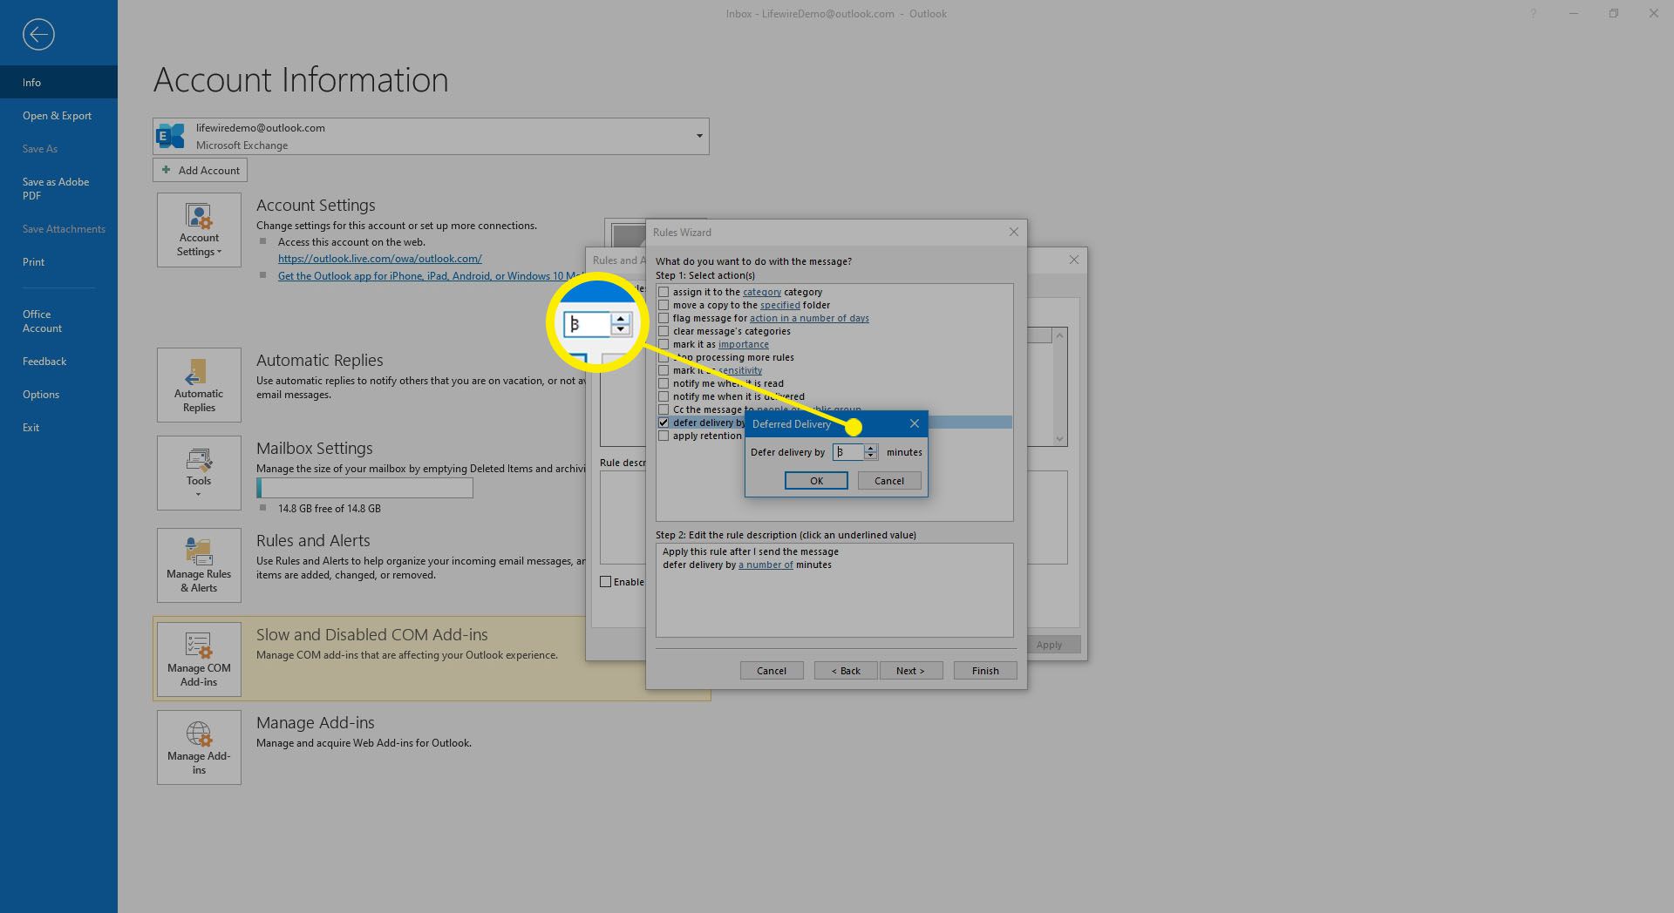Open the Tools mailbox tile
Viewport: 1674px width, 913px height.
[x=199, y=473]
